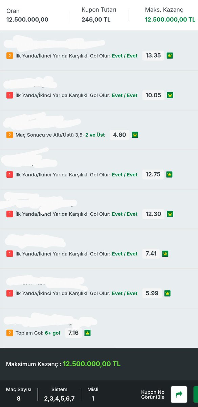Select the 4.60 odds box
This screenshot has width=198, height=407.
[x=119, y=135]
